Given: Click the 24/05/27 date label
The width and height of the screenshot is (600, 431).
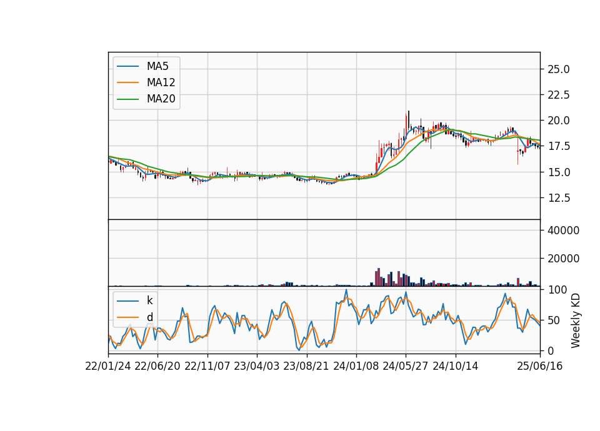Looking at the screenshot, I should point(405,366).
